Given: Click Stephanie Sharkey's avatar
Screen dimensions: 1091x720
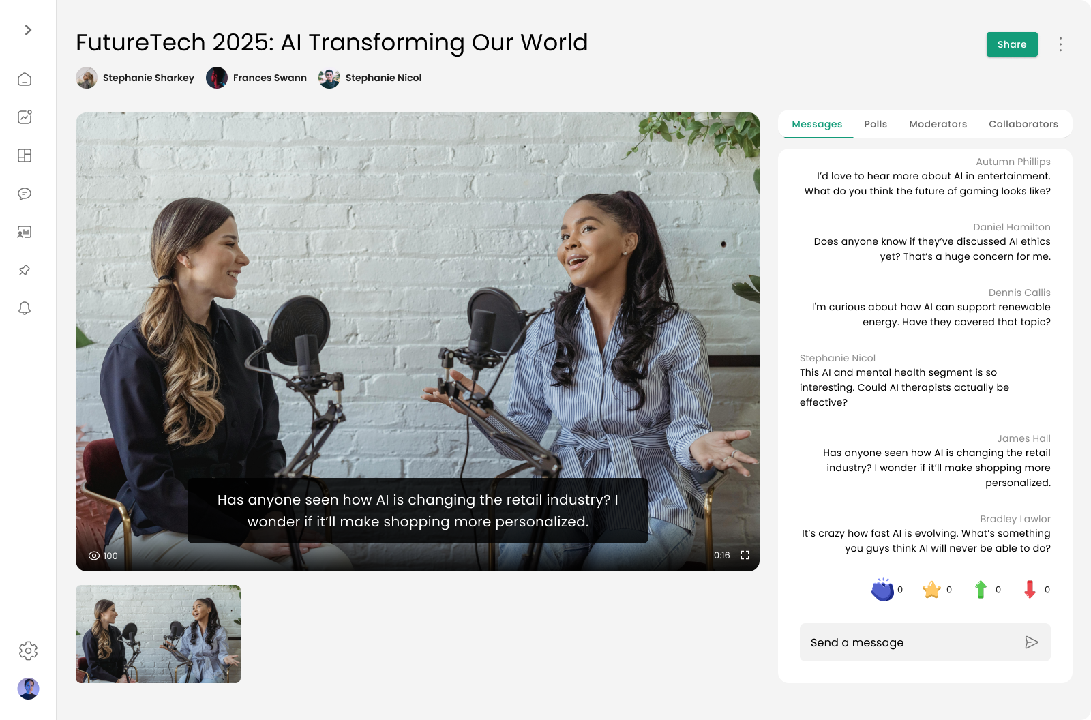Looking at the screenshot, I should click(87, 78).
